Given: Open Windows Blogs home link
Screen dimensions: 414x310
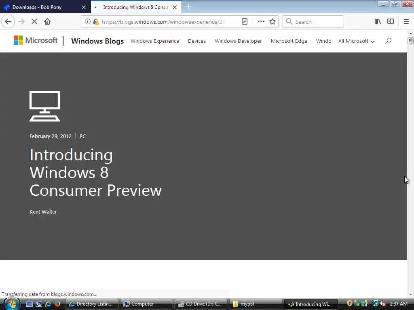Looking at the screenshot, I should click(x=97, y=41).
